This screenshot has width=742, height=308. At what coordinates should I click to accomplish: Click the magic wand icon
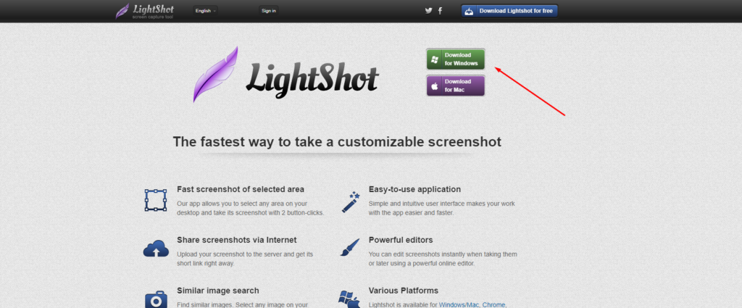tap(351, 202)
